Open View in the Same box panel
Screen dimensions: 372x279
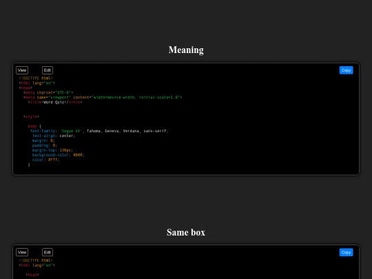tap(22, 252)
